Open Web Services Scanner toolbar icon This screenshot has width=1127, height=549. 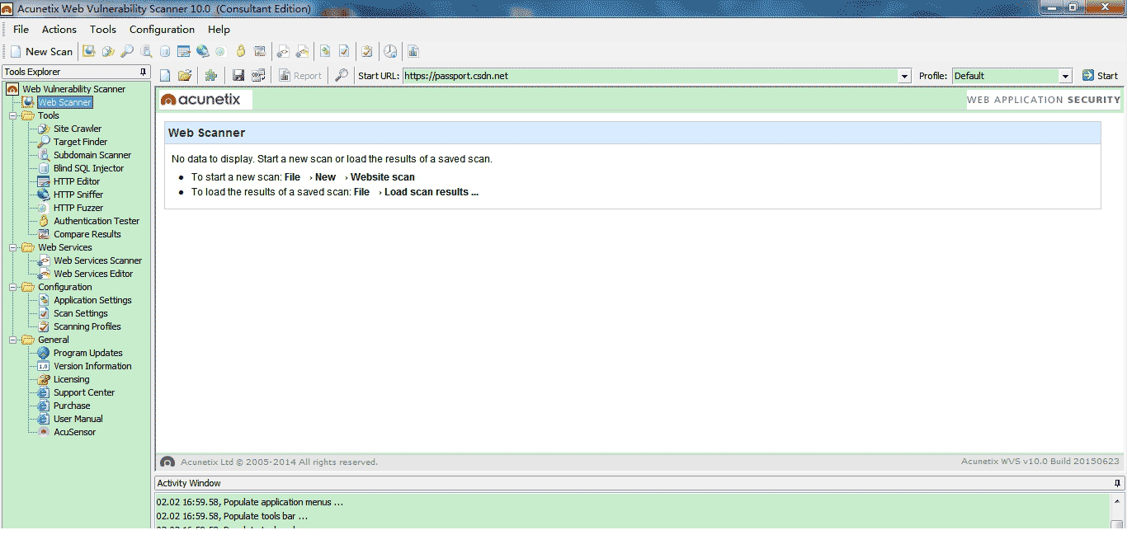click(283, 51)
